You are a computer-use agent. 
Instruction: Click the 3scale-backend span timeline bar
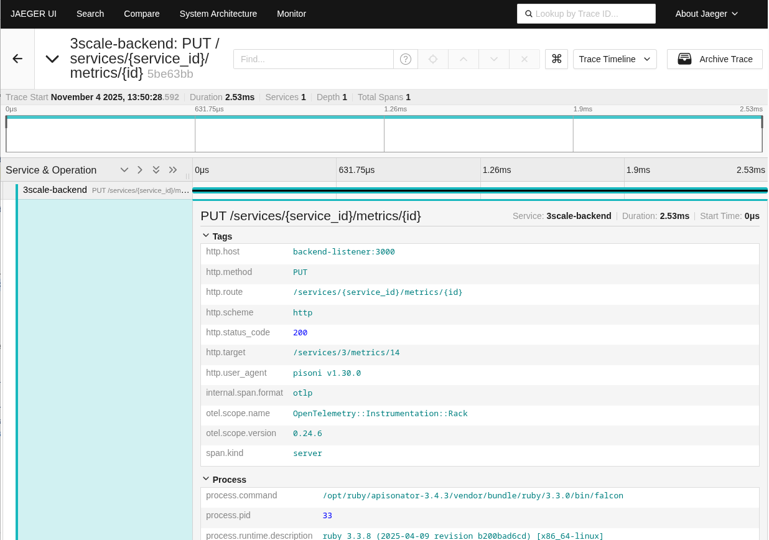click(479, 190)
